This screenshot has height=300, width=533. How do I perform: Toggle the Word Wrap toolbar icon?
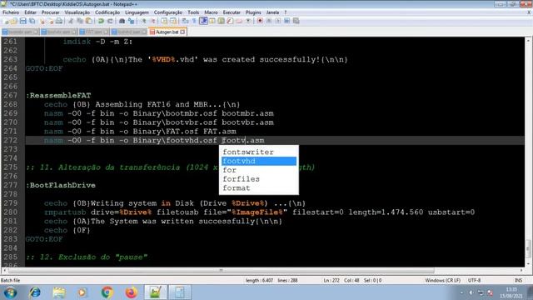click(x=185, y=21)
